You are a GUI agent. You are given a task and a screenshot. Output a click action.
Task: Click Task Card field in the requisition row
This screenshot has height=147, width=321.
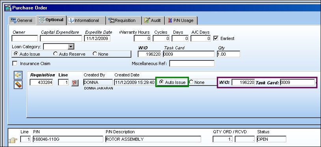297,82
